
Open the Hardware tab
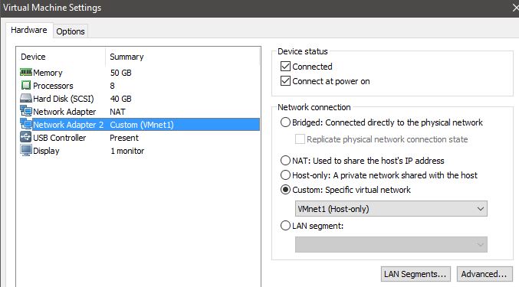pyautogui.click(x=29, y=30)
